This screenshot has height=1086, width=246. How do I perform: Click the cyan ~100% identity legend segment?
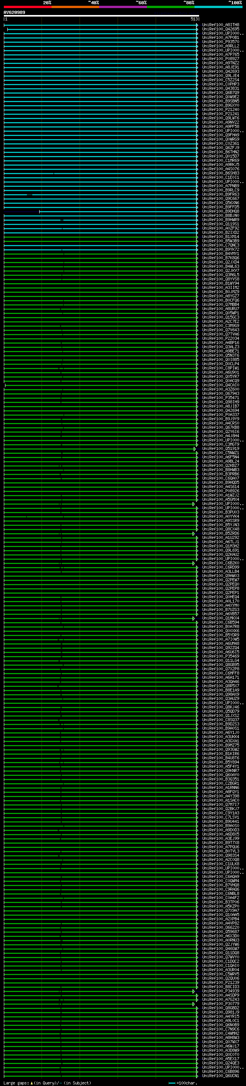tap(219, 7)
